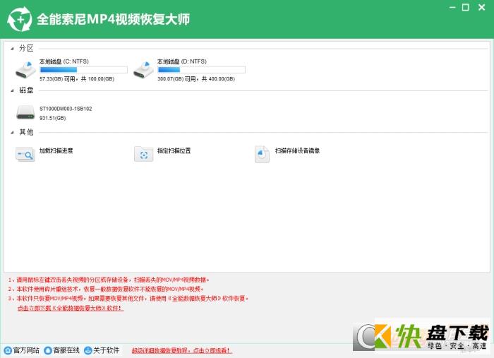
Task: Open the 客服在线 link text
Action: tap(66, 350)
